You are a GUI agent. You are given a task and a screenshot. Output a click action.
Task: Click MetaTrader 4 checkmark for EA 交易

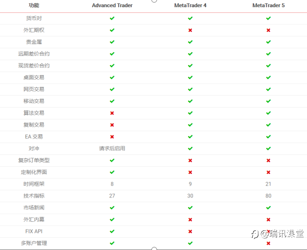click(190, 137)
